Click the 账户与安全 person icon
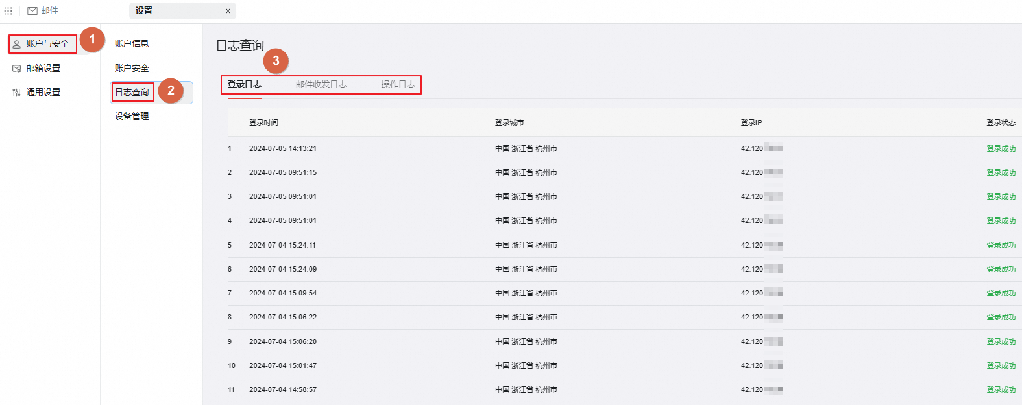The height and width of the screenshot is (405, 1022). [17, 44]
